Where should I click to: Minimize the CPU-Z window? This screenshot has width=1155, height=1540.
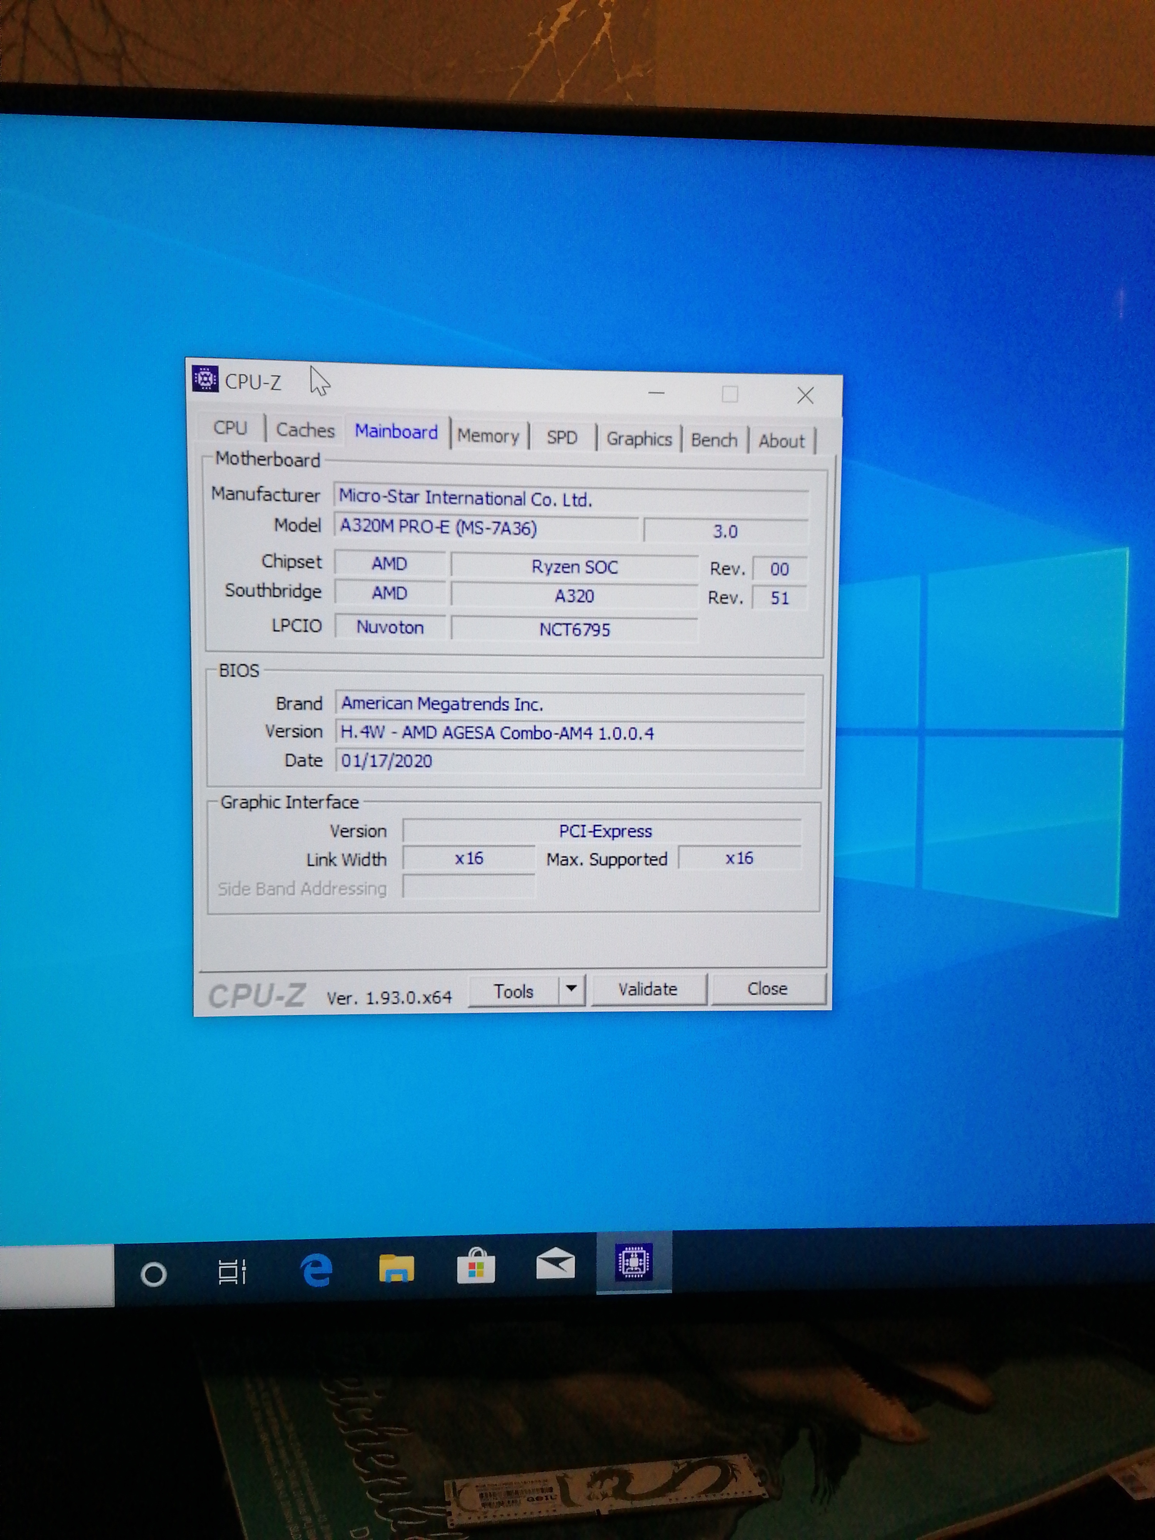point(656,393)
